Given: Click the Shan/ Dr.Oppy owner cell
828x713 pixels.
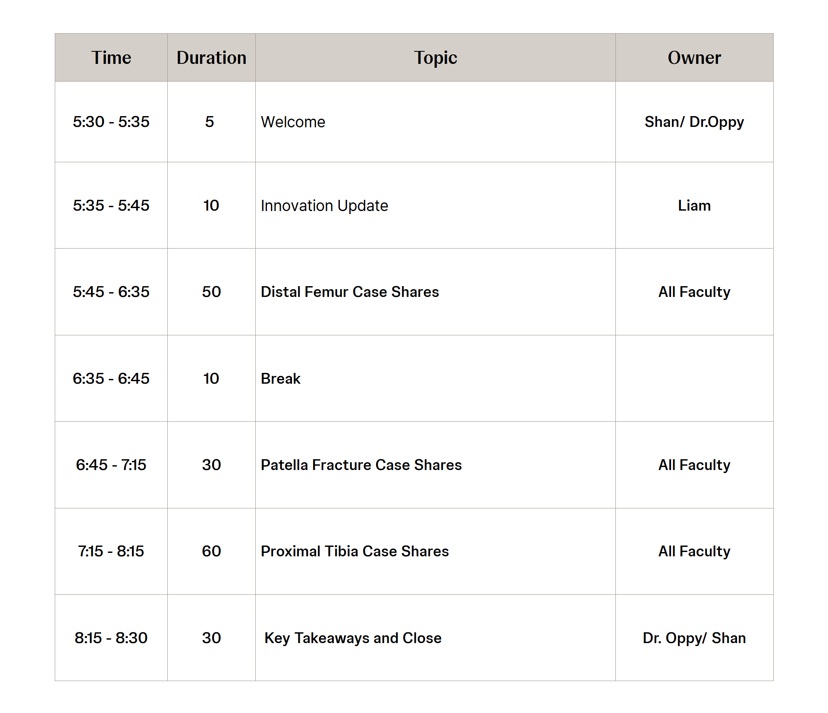Looking at the screenshot, I should click(x=694, y=122).
